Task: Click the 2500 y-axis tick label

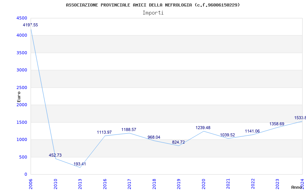Action: click(x=21, y=88)
